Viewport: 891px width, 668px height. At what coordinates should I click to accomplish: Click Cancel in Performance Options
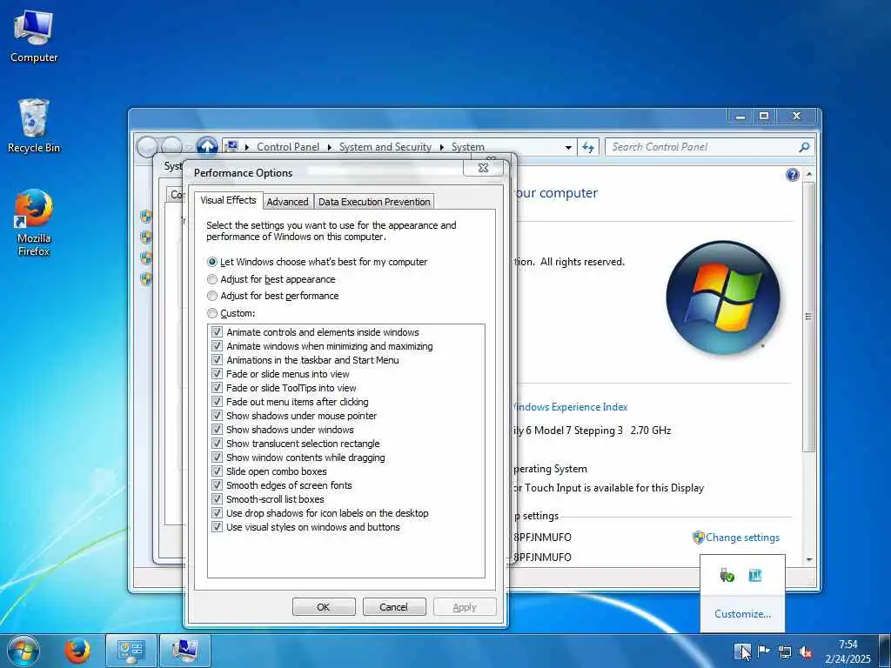tap(393, 607)
